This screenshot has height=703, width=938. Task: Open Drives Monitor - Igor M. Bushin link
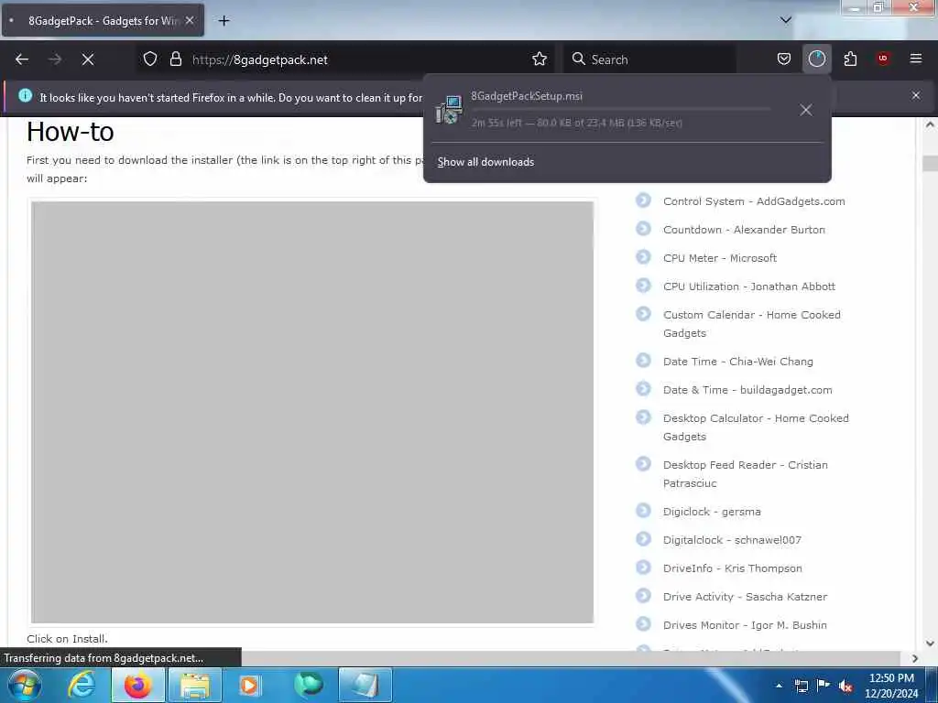pos(745,625)
